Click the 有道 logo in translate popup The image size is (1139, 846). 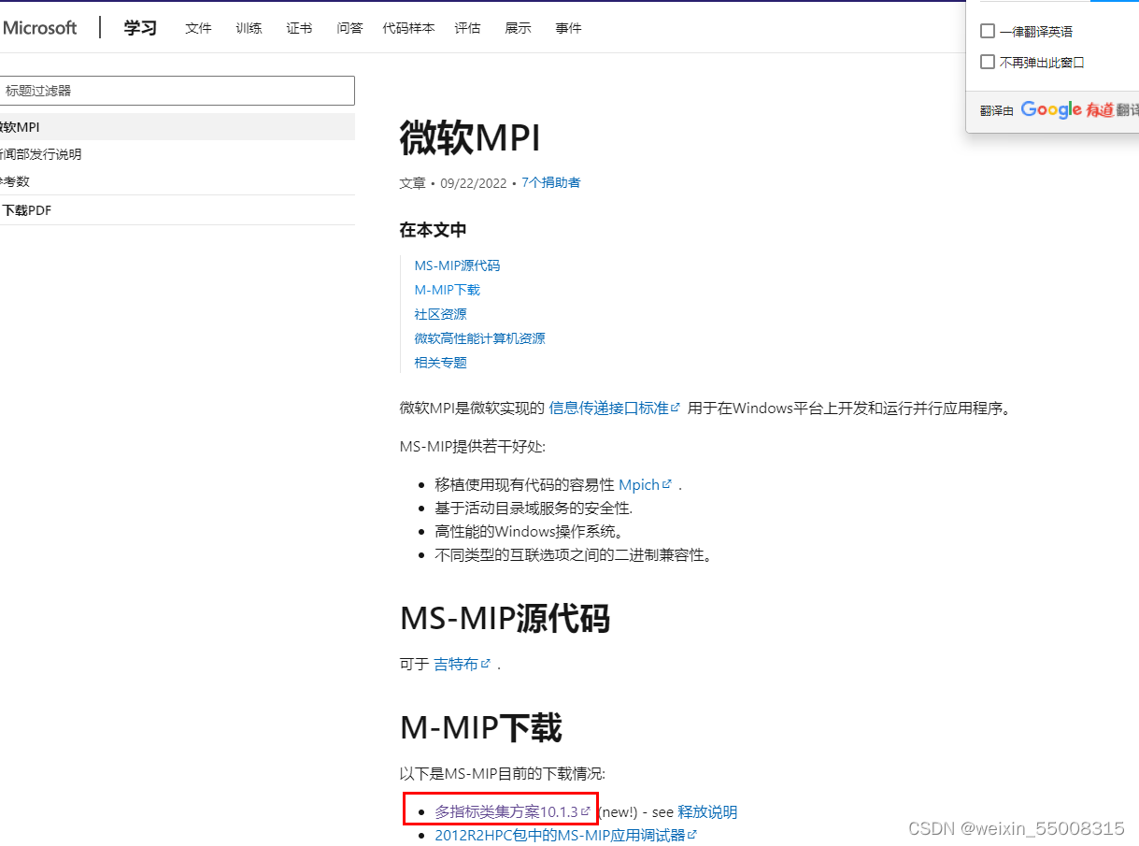click(x=1100, y=110)
